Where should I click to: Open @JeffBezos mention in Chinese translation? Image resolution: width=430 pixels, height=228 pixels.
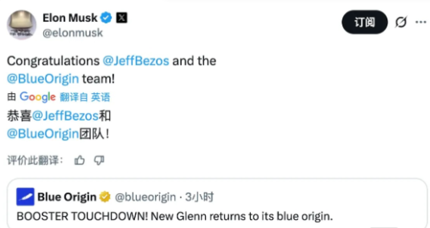coord(65,116)
